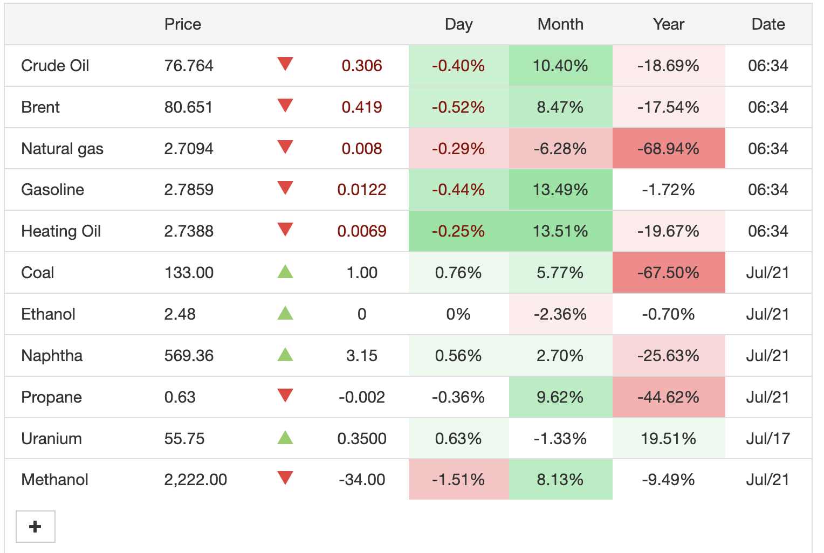Image resolution: width=824 pixels, height=553 pixels.
Task: Click the Crude Oil time 06:34
Action: pyautogui.click(x=768, y=66)
